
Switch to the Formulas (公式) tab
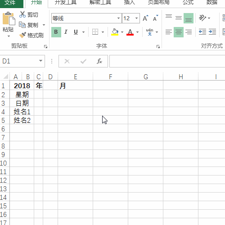pyautogui.click(x=188, y=2)
